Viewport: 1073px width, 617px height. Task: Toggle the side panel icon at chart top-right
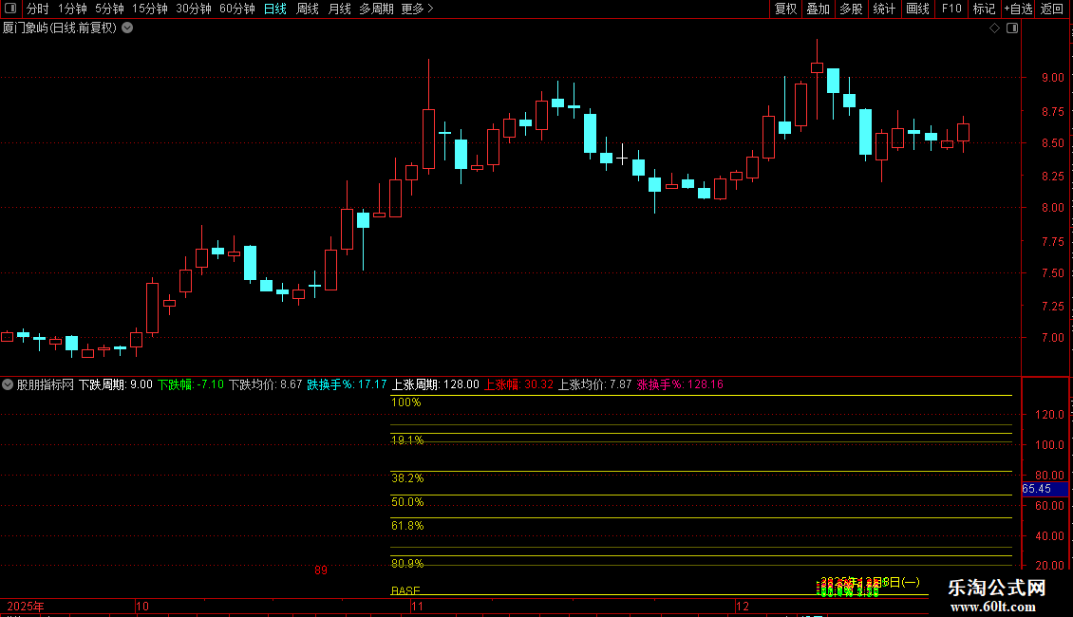point(1012,28)
